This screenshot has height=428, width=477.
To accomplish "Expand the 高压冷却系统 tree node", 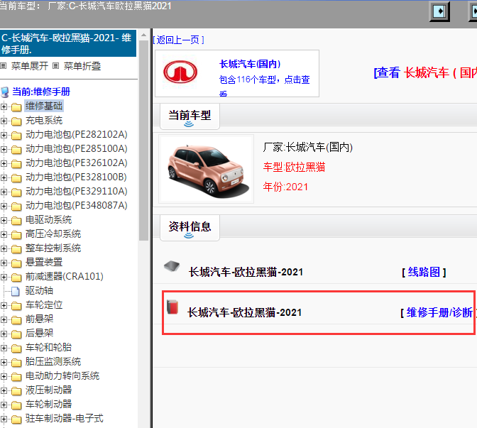I will [x=4, y=234].
